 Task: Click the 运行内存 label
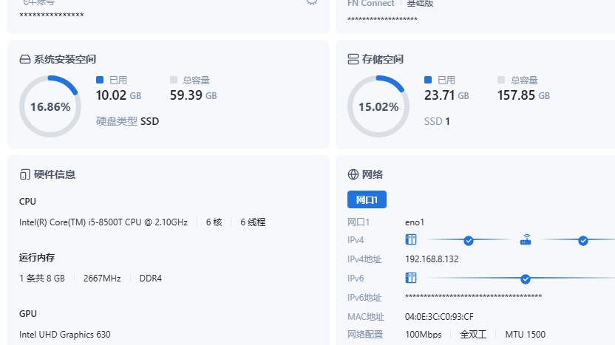(x=37, y=258)
